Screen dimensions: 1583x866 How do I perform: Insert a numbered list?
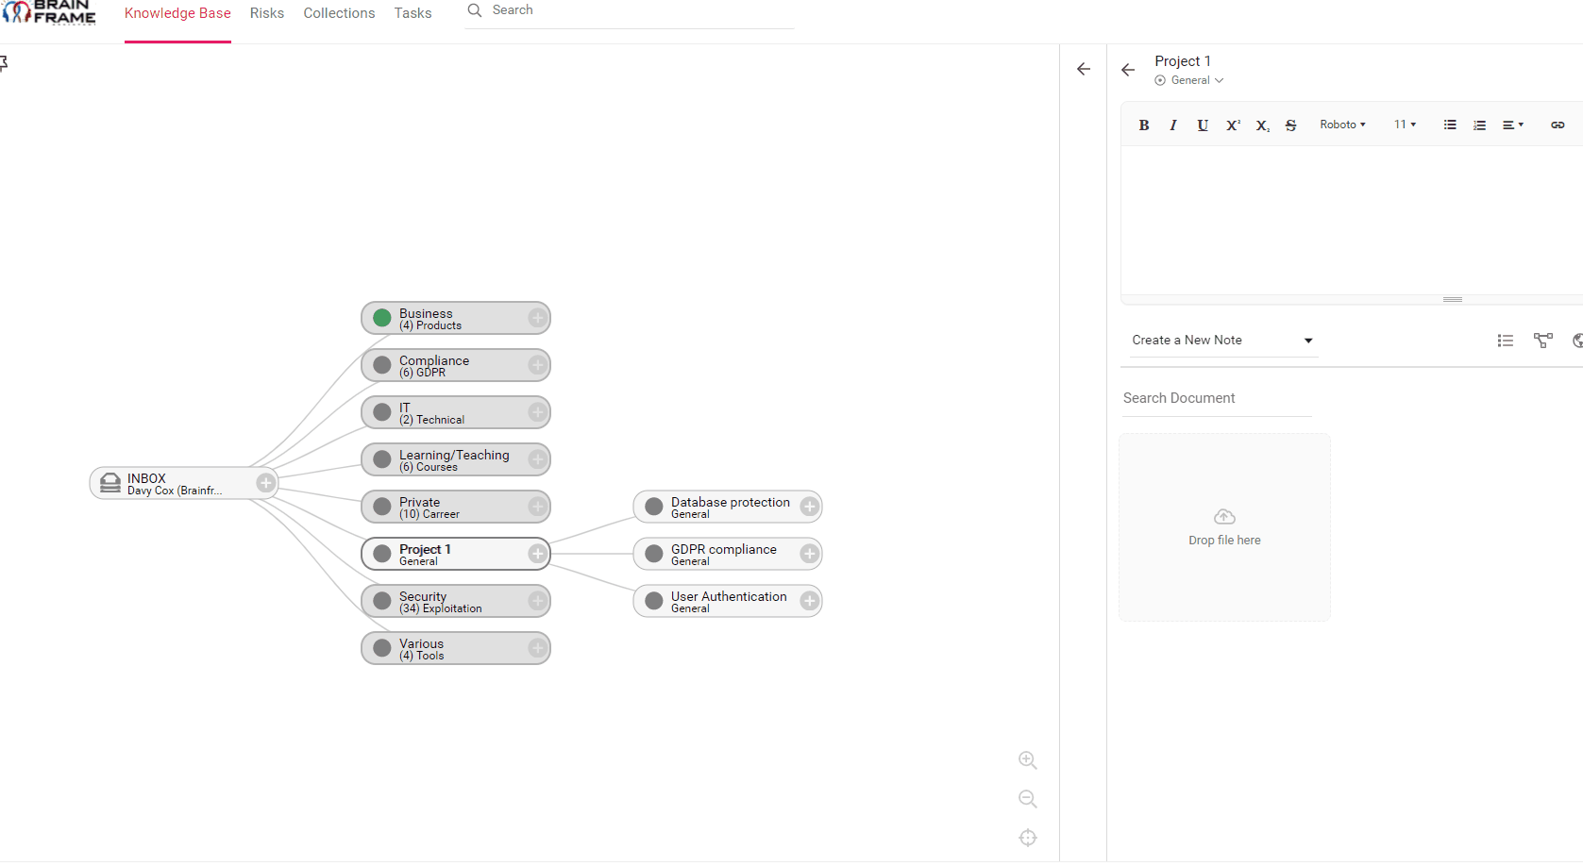pos(1479,125)
